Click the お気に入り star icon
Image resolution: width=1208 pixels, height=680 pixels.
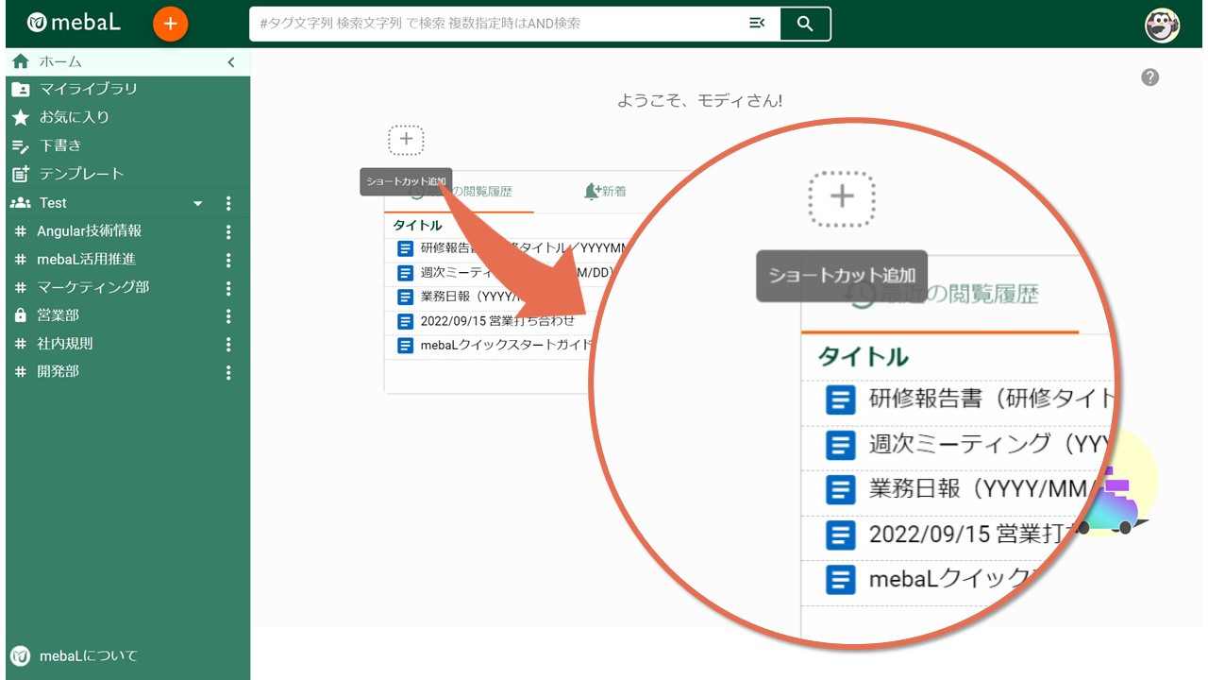(22, 117)
